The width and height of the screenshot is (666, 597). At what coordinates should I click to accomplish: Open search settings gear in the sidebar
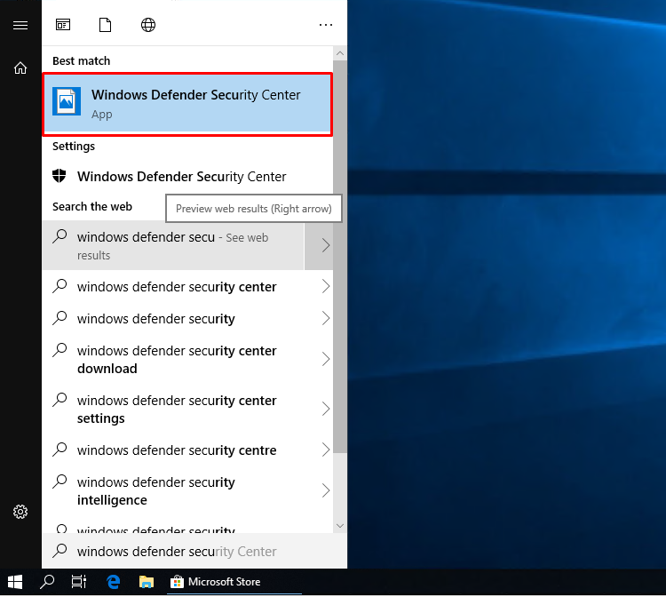20,512
